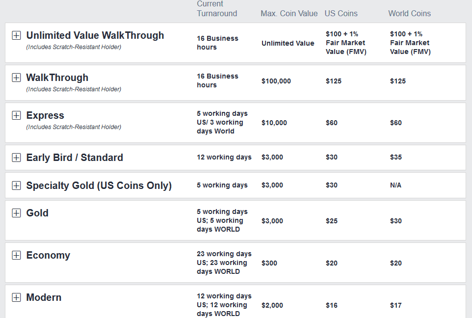Click the World Coins column header

(x=409, y=14)
